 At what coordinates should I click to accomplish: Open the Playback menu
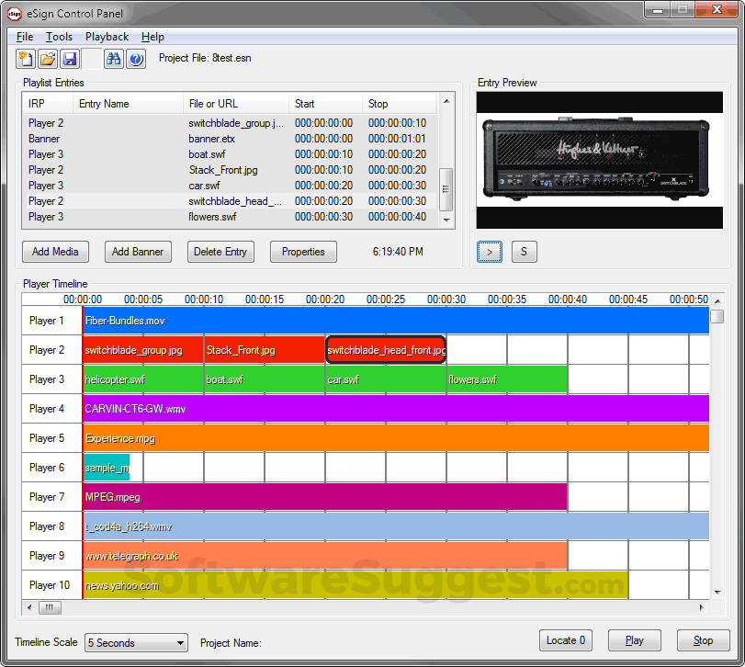coord(107,37)
